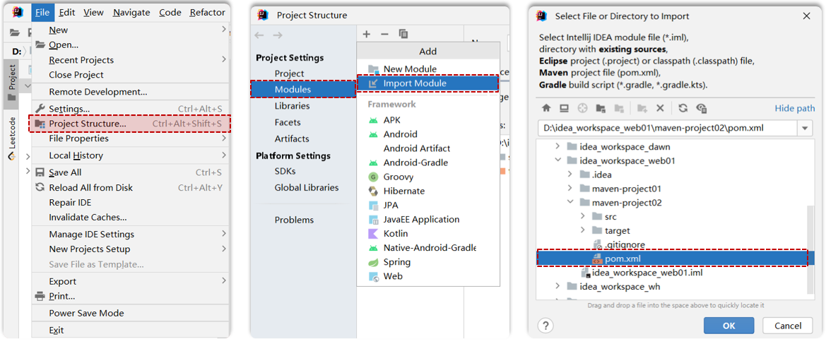Screen dimensions: 826x344
Task: Collapse the idea_workspace_web01 folder
Action: coord(557,161)
